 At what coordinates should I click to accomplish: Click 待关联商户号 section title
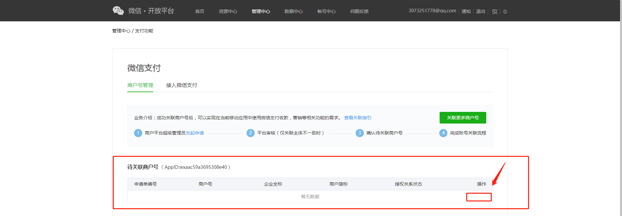tap(143, 167)
